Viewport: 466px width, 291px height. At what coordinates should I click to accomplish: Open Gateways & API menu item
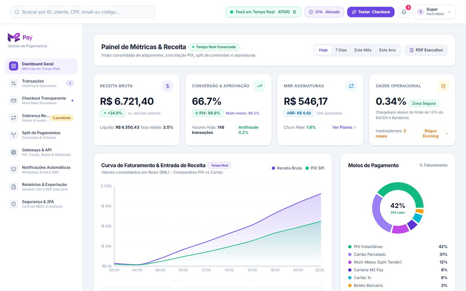[41, 152]
